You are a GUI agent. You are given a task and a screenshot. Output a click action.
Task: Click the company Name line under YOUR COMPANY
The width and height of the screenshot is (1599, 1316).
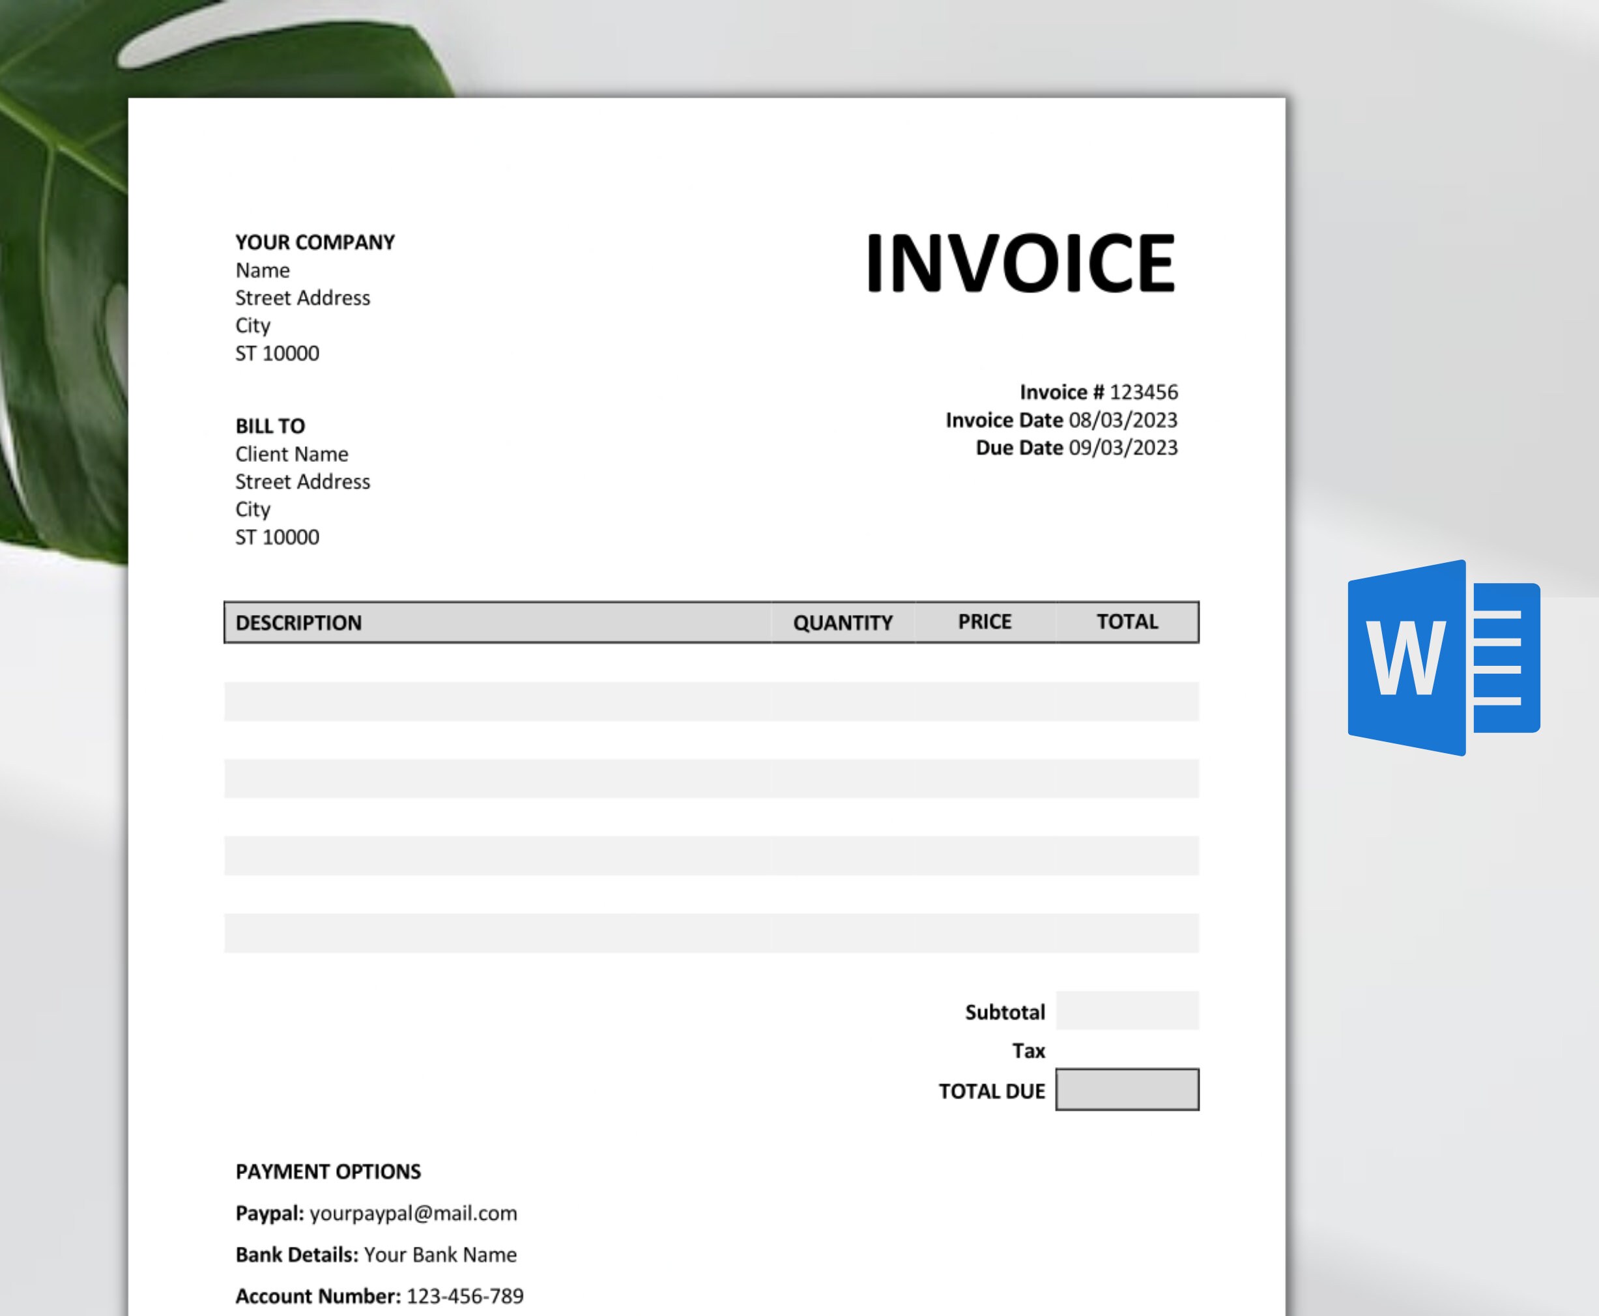(263, 270)
